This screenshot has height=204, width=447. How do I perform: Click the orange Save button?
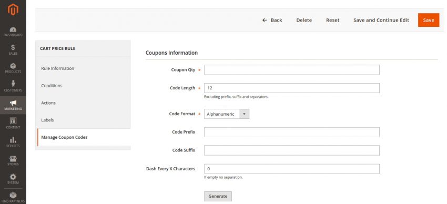tap(429, 20)
